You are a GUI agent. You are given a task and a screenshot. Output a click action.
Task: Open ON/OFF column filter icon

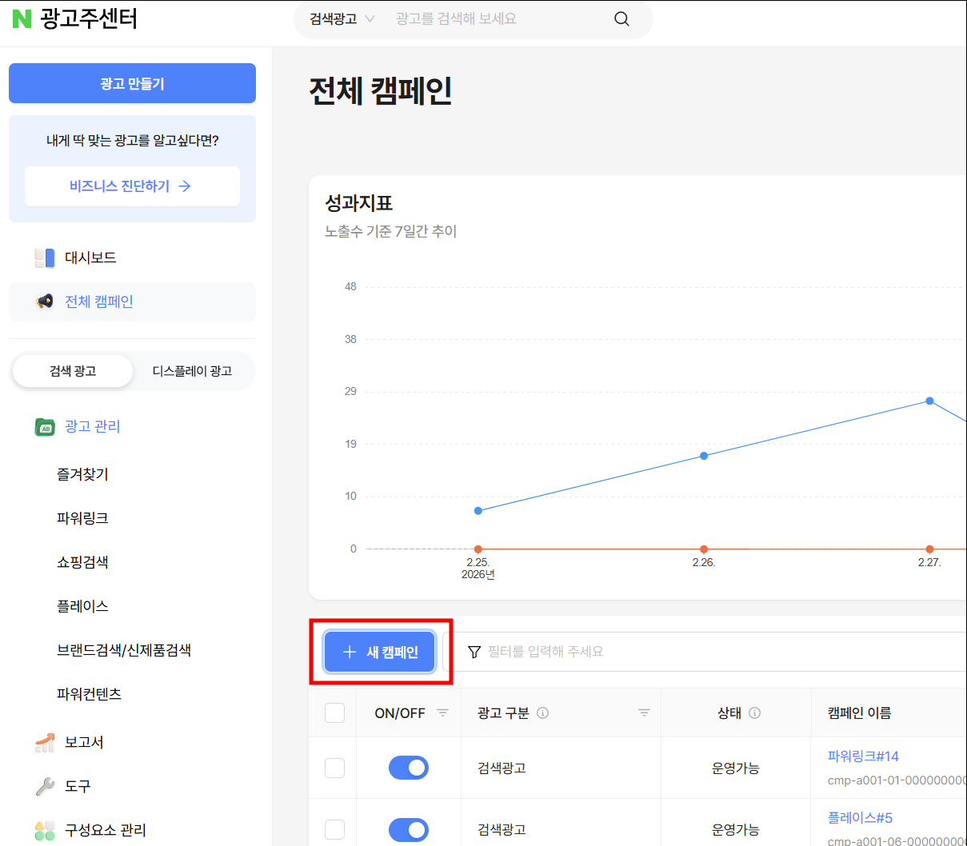pos(442,713)
